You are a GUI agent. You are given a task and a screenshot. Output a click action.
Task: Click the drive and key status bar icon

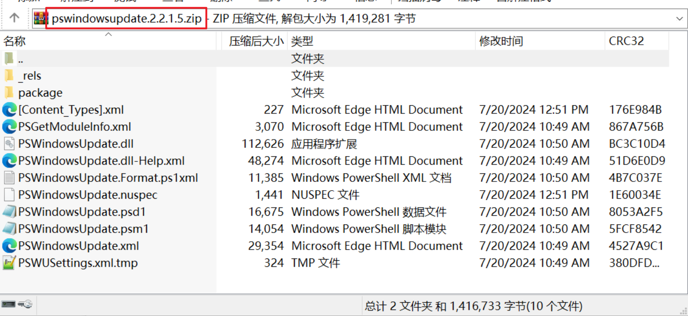tap(17, 304)
